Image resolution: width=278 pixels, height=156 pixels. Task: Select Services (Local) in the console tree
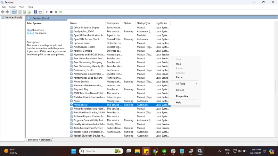coord(13,17)
